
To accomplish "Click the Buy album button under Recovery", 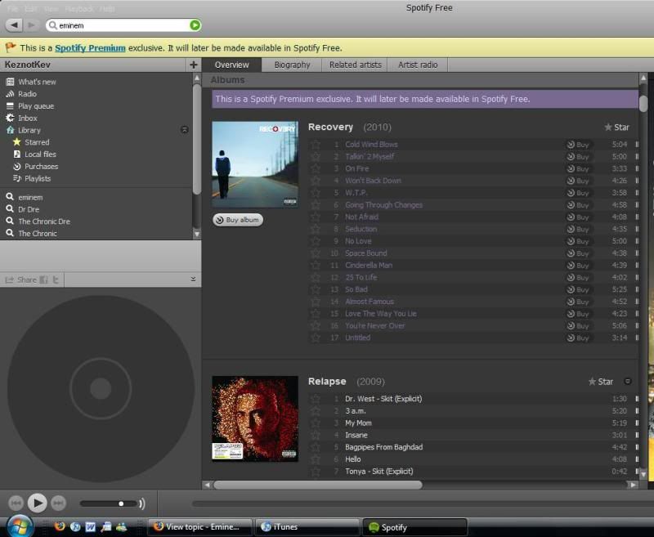I will tap(238, 220).
